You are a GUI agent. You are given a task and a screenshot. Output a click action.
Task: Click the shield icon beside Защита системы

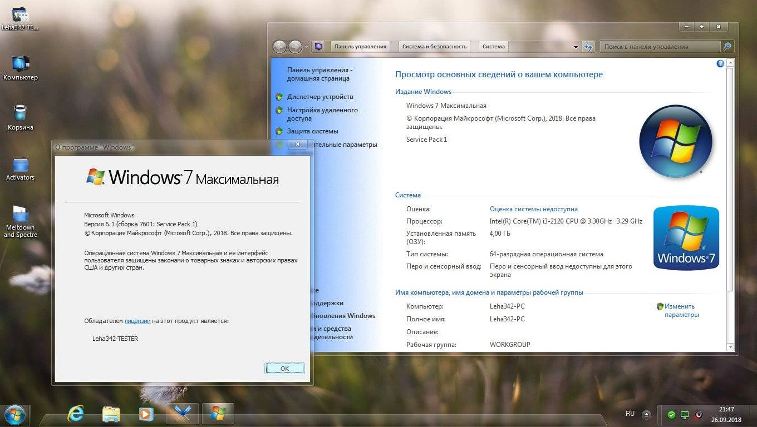pyautogui.click(x=279, y=131)
